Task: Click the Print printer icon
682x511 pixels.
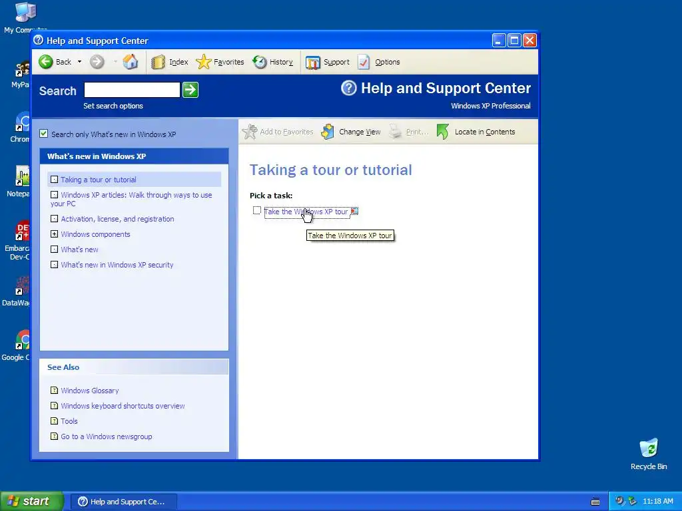Action: [x=396, y=132]
